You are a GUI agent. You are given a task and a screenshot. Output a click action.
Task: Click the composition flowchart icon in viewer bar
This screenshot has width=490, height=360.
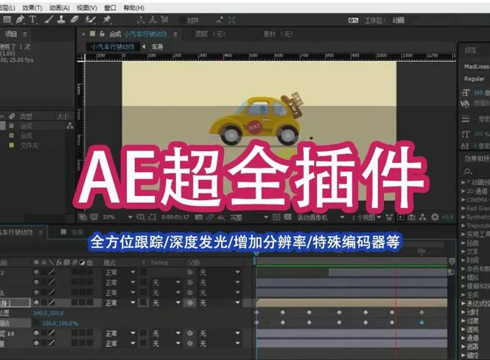[423, 217]
